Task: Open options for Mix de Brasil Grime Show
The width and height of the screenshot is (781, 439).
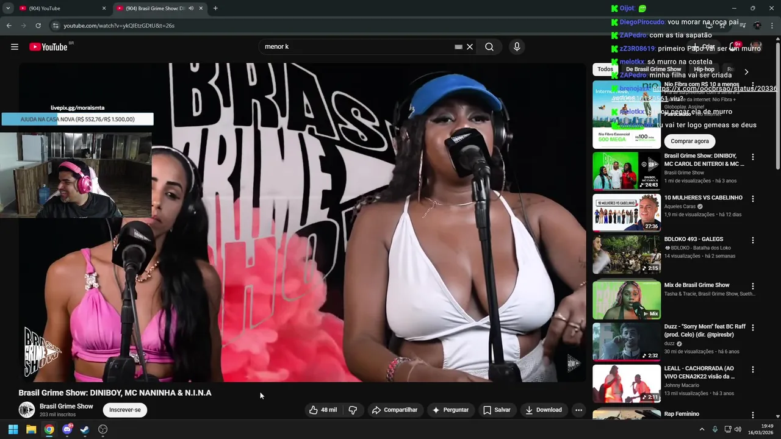Action: [752, 286]
